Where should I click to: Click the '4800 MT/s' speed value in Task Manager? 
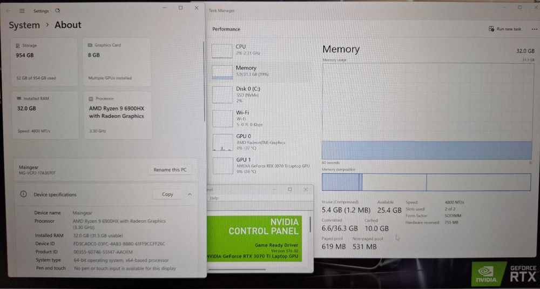tap(454, 203)
